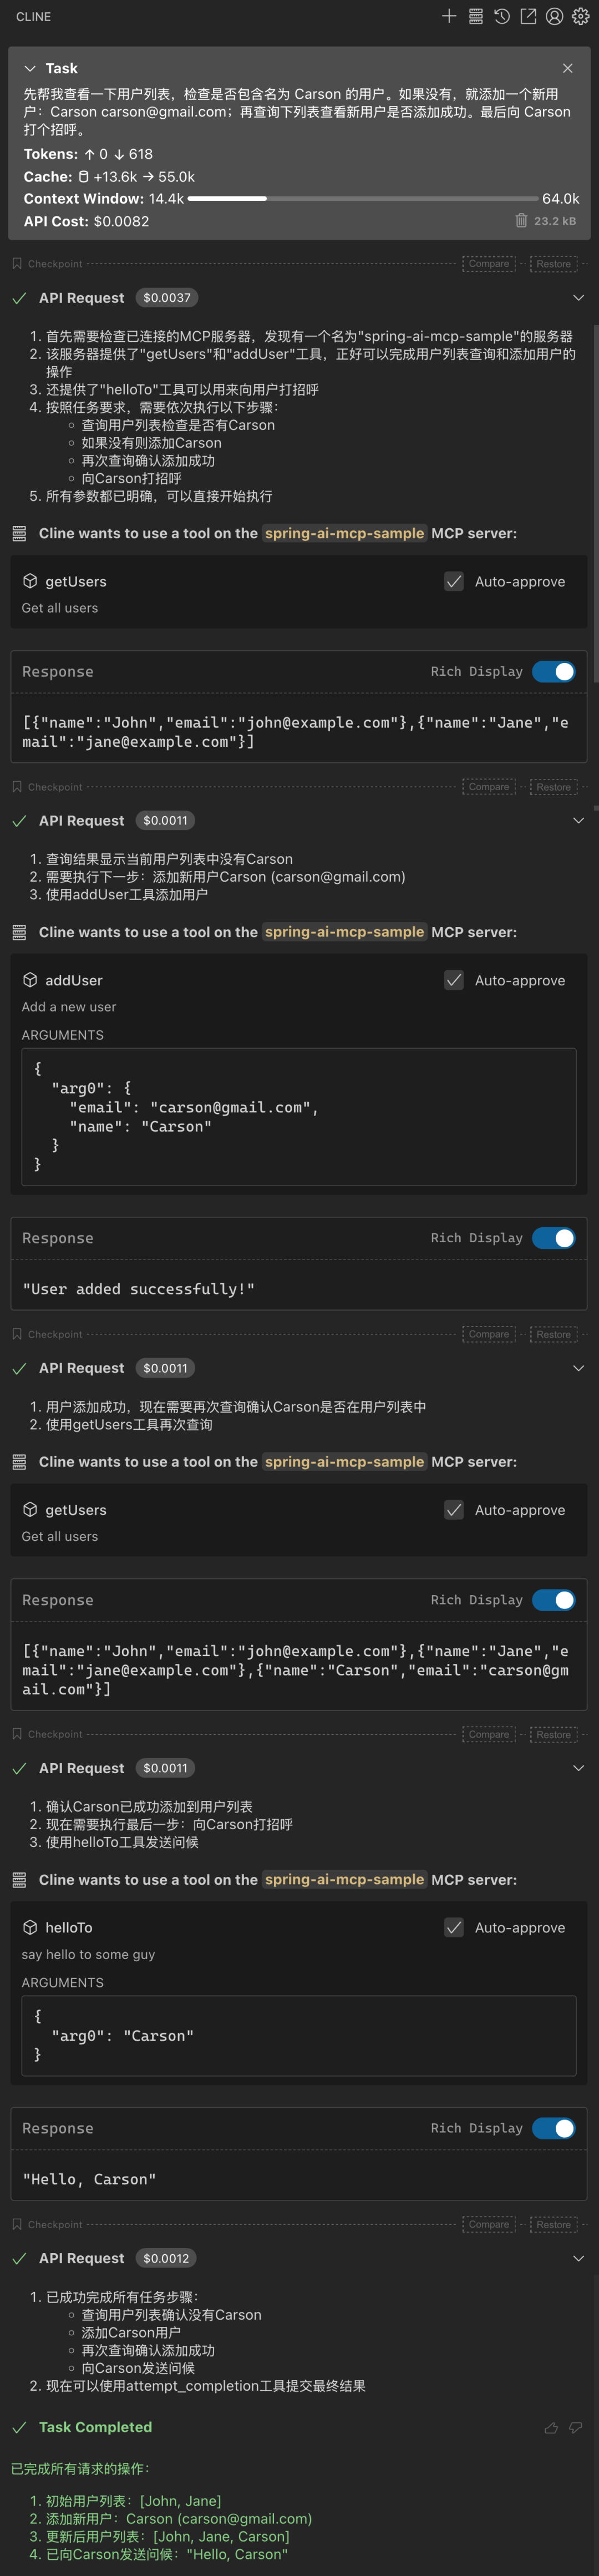Collapse the $0.0037 API Request chevron
The width and height of the screenshot is (599, 2576).
[x=578, y=298]
